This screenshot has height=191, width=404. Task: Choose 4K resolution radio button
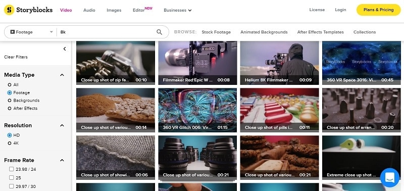(10, 143)
